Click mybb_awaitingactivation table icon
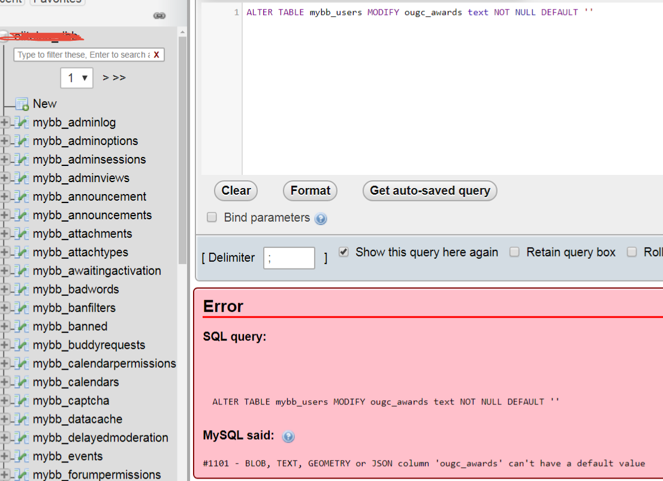This screenshot has height=481, width=663. pos(22,271)
